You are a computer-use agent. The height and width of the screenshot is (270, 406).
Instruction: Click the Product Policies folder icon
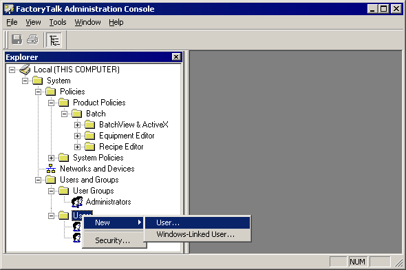[64, 103]
